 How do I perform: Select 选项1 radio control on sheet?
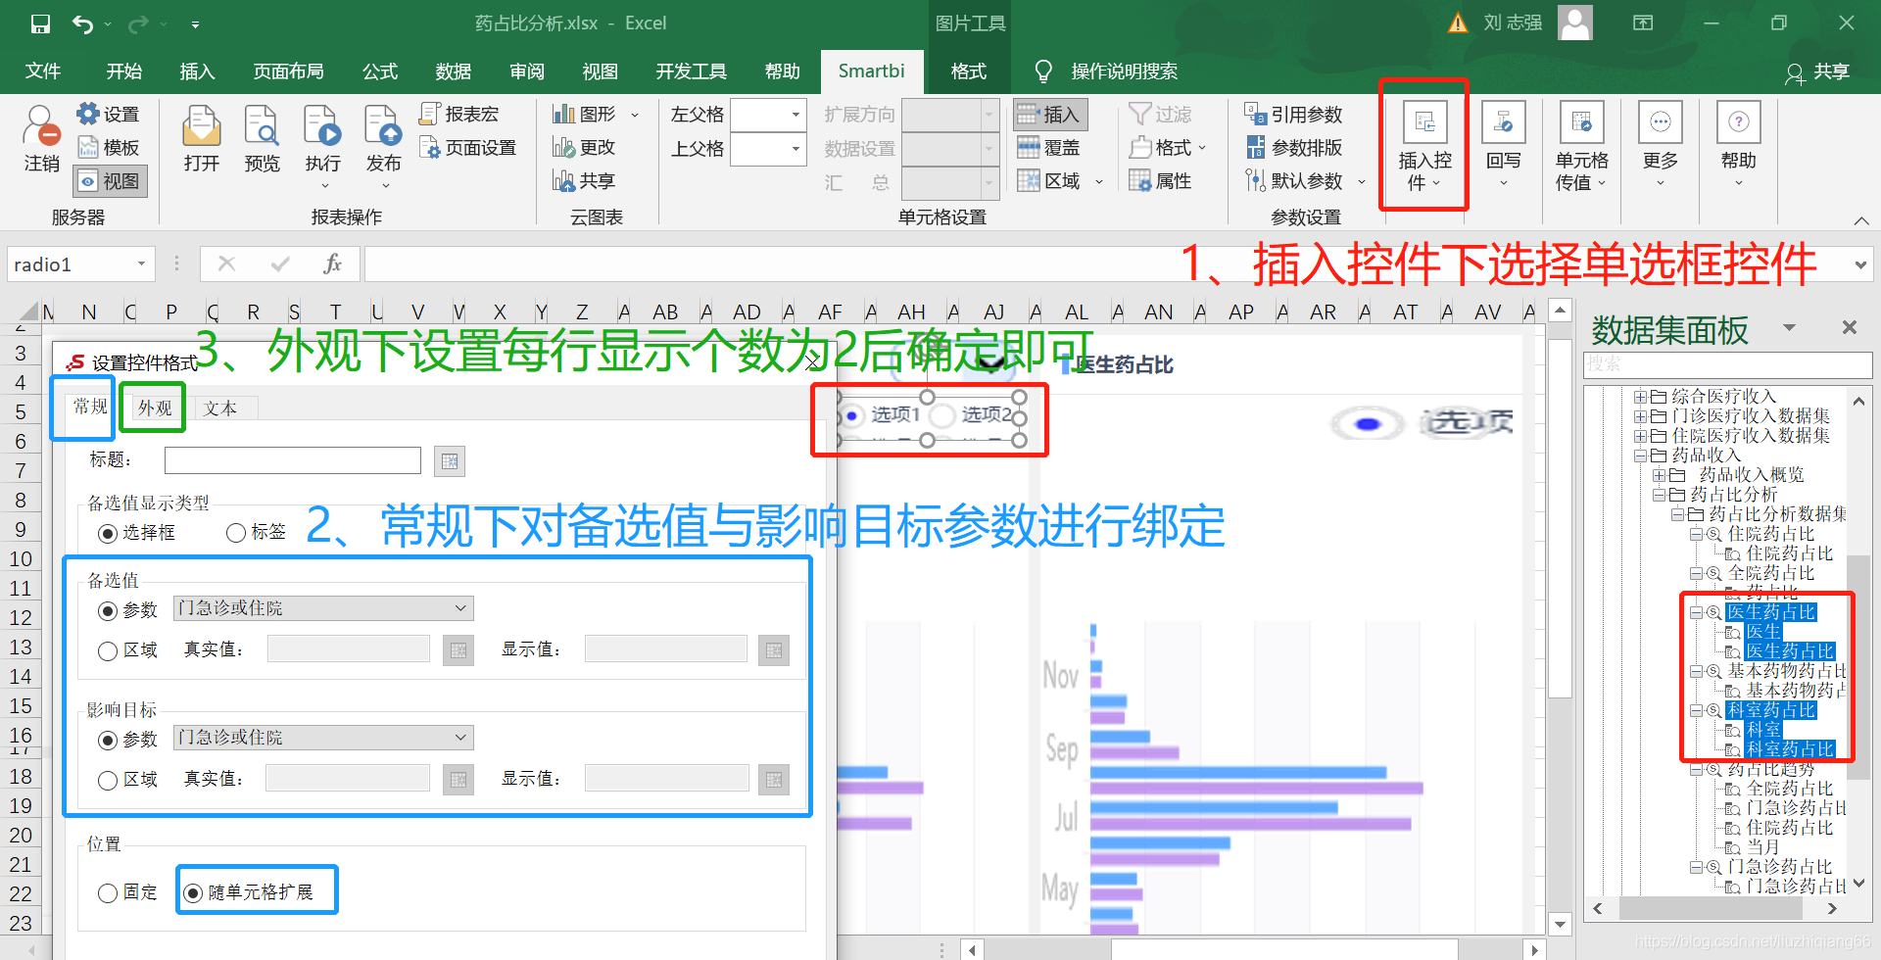pyautogui.click(x=852, y=415)
